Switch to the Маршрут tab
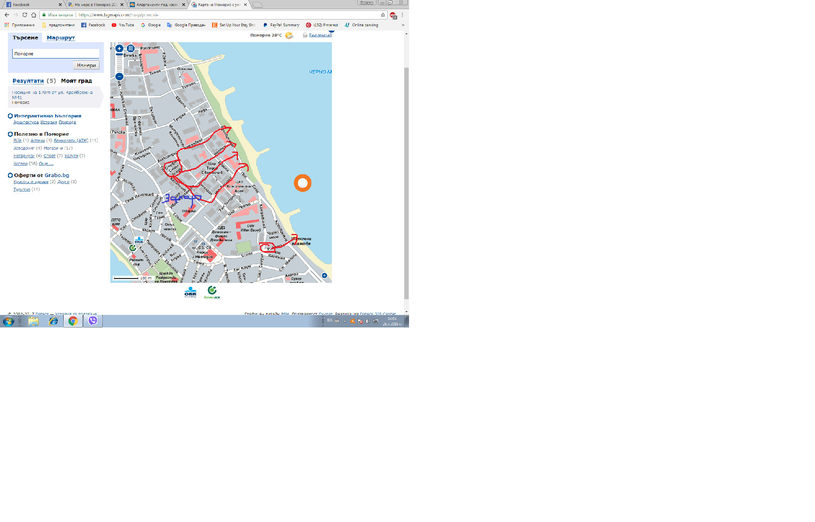 point(60,38)
